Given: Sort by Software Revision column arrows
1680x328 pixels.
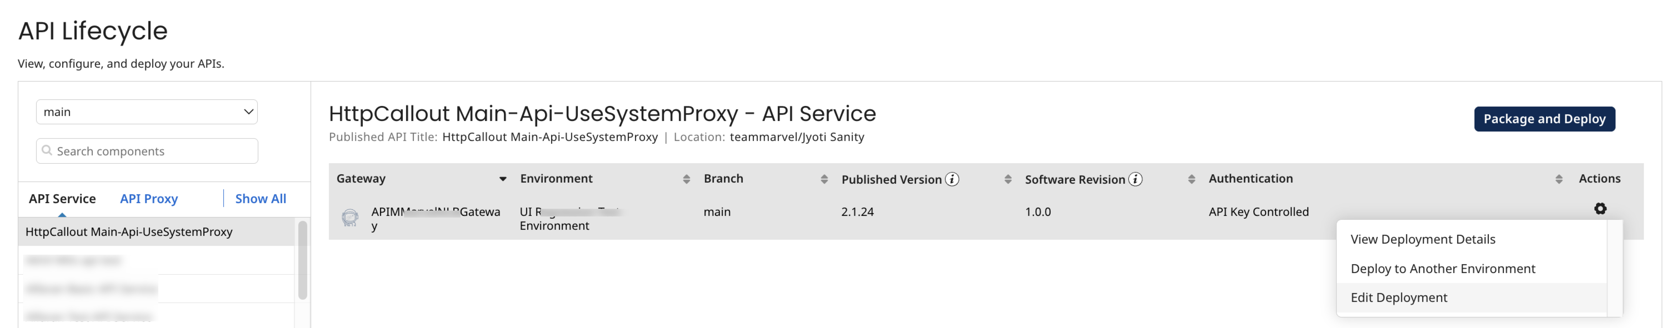Looking at the screenshot, I should [x=1191, y=179].
